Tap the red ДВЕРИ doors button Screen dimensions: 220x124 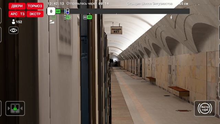pos(17,6)
